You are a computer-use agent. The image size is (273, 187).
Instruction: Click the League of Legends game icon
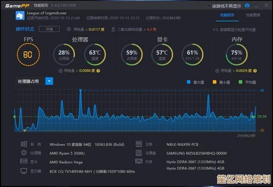(20, 15)
